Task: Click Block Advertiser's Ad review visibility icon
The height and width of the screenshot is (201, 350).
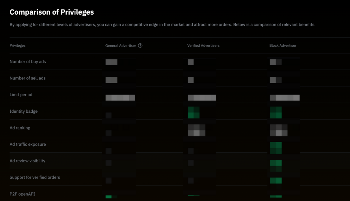Action: click(x=275, y=165)
